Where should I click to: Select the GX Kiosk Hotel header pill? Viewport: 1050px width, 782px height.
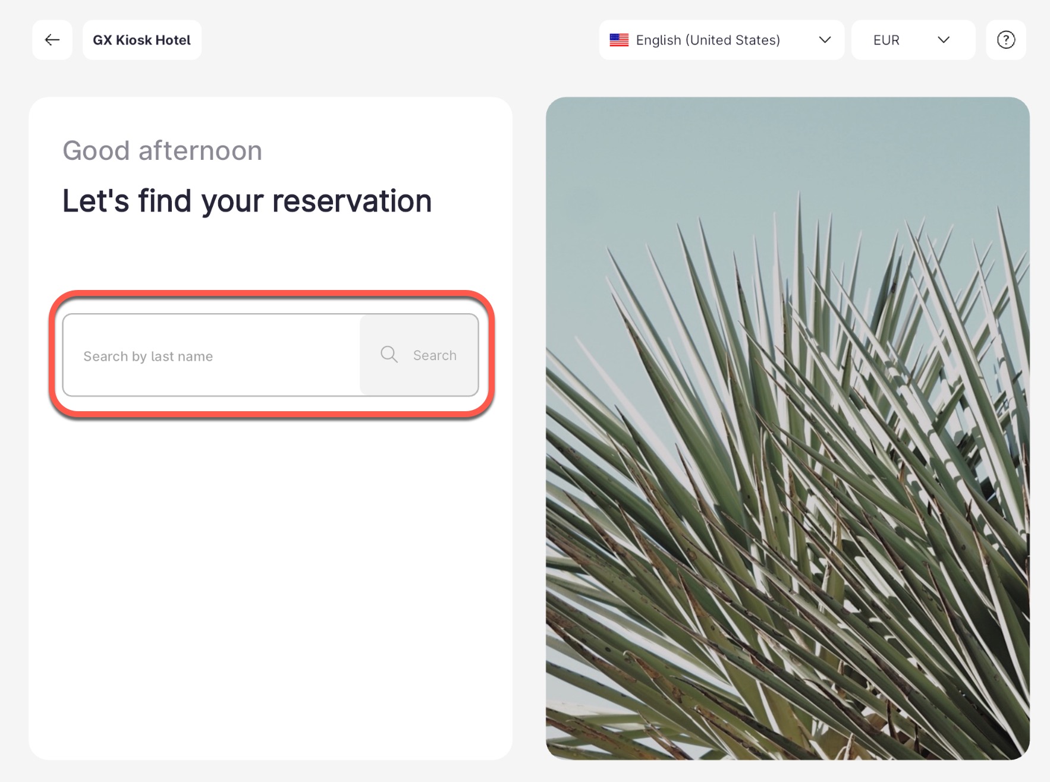(142, 40)
